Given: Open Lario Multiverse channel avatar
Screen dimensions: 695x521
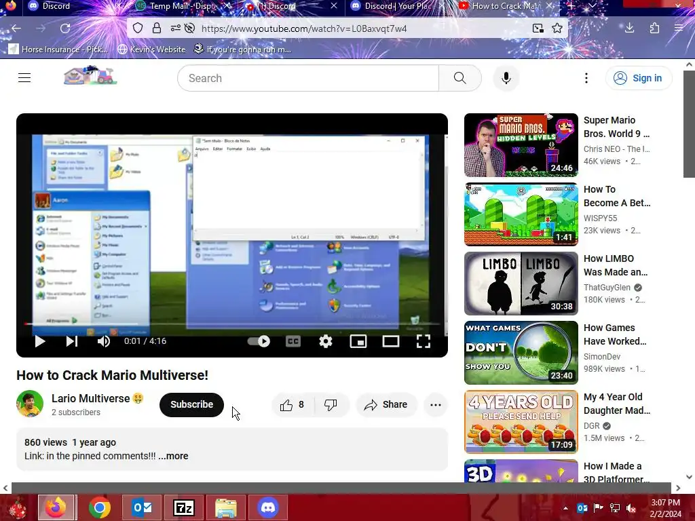Looking at the screenshot, I should point(30,404).
